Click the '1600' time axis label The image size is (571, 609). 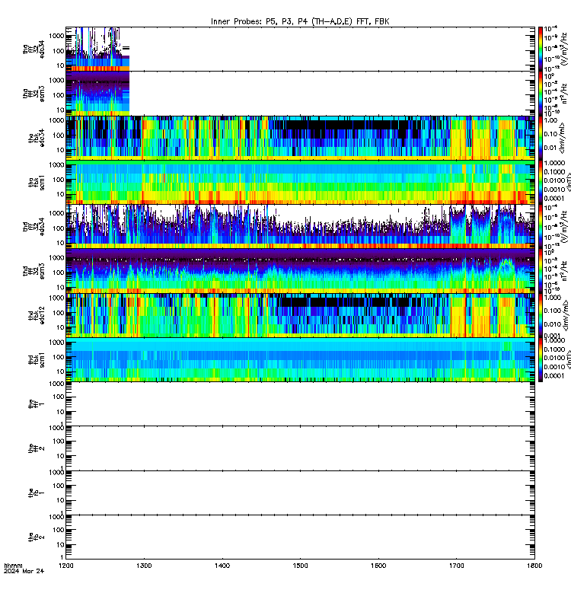pyautogui.click(x=378, y=566)
